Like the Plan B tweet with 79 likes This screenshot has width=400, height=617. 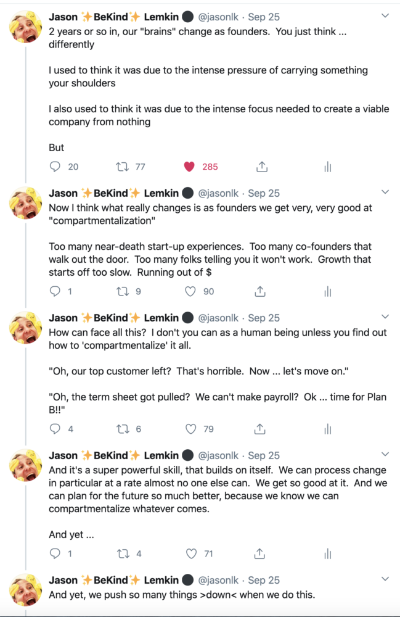click(191, 429)
